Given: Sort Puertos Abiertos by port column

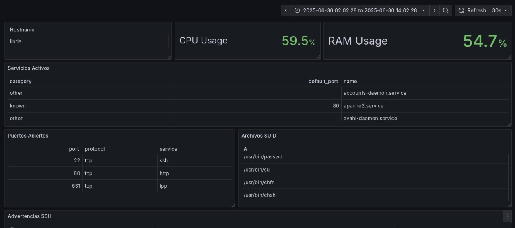Looking at the screenshot, I should (74, 149).
